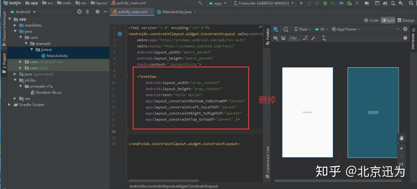Viewport: 417px width, 189px height.
Task: Click the preview orientation rotate icon
Action: 286,29
